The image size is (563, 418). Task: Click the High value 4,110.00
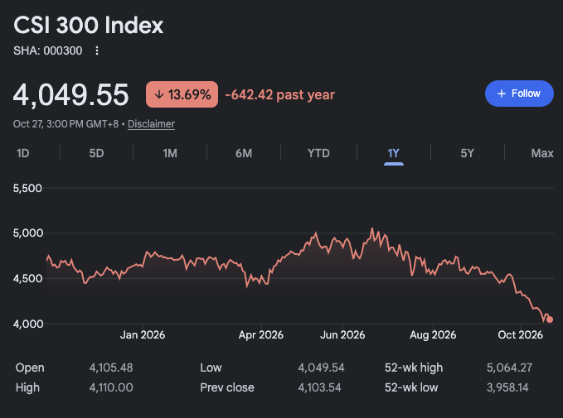click(x=111, y=387)
